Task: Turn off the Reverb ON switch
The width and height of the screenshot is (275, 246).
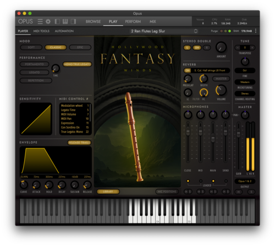Action: pyautogui.click(x=188, y=70)
